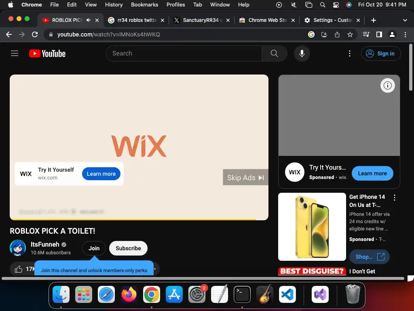Viewport: 414px width, 311px height.
Task: Open the History menu
Action: click(x=114, y=5)
